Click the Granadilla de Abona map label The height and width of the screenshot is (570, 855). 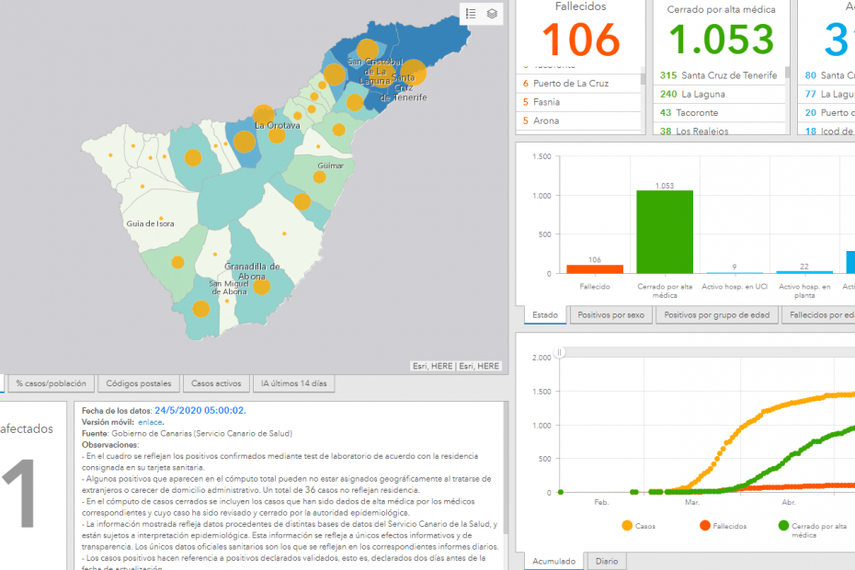[x=252, y=271]
